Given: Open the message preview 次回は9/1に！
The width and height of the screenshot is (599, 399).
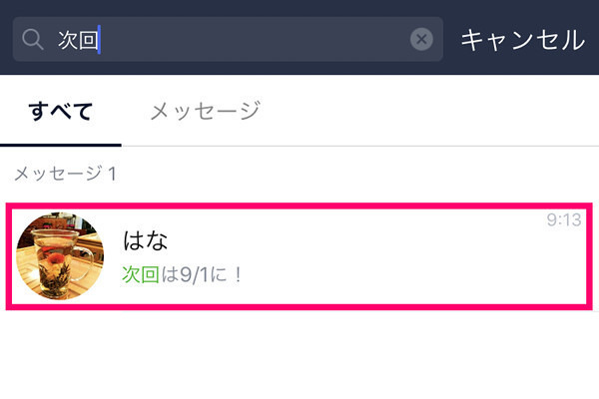Looking at the screenshot, I should pos(182,274).
